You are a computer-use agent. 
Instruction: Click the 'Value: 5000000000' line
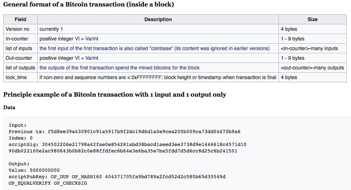(x=34, y=170)
